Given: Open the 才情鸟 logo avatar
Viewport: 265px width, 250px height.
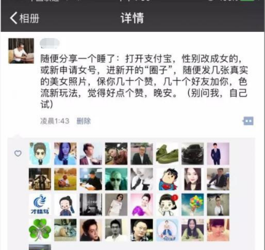Looking at the screenshot, I should click(40, 205).
